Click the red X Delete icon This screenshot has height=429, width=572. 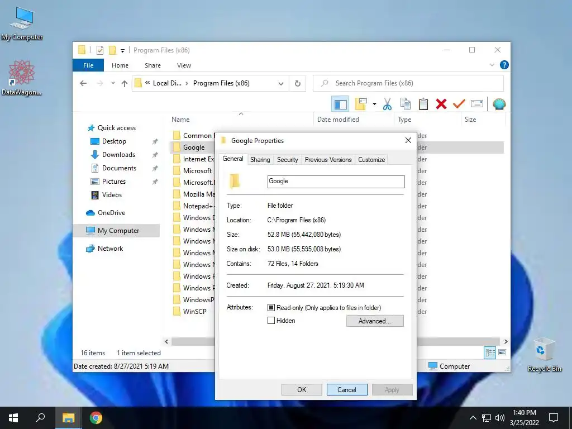point(441,104)
